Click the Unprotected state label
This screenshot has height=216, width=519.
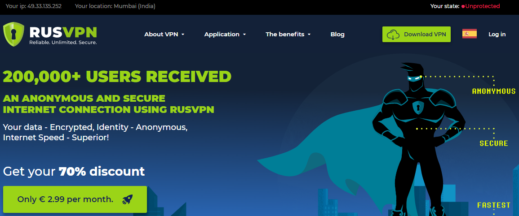pos(483,6)
